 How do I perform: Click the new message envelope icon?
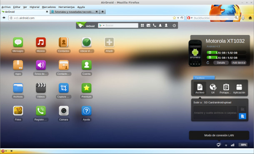pos(148,25)
